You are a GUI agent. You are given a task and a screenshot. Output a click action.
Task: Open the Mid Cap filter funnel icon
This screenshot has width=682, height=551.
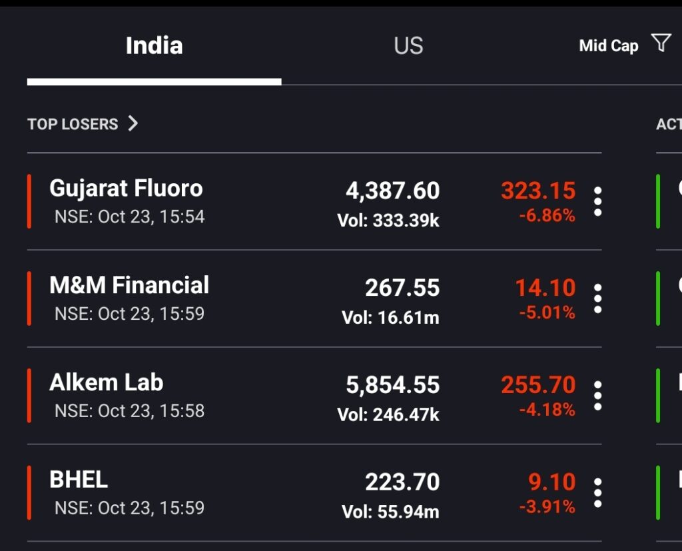661,43
